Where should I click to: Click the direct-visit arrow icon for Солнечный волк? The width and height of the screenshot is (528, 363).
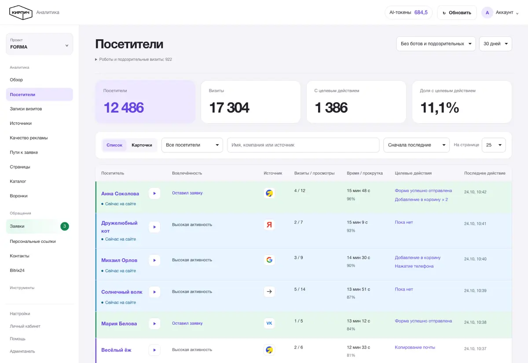tap(269, 292)
